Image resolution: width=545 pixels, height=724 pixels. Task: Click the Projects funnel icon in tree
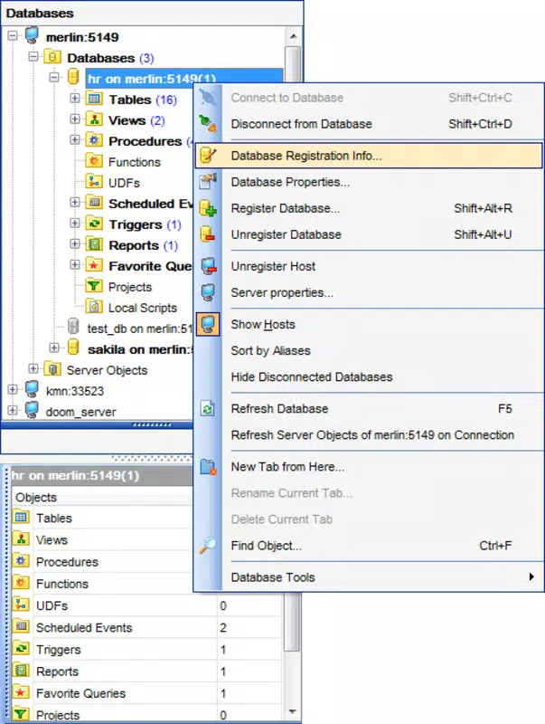coord(94,286)
